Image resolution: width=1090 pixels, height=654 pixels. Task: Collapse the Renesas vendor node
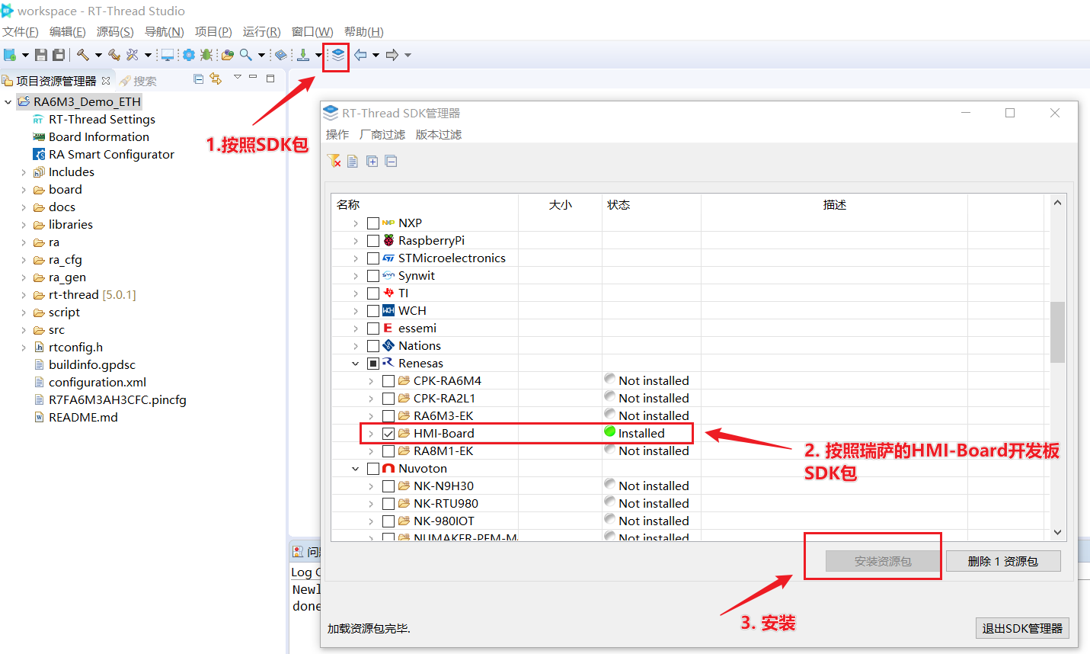[356, 364]
